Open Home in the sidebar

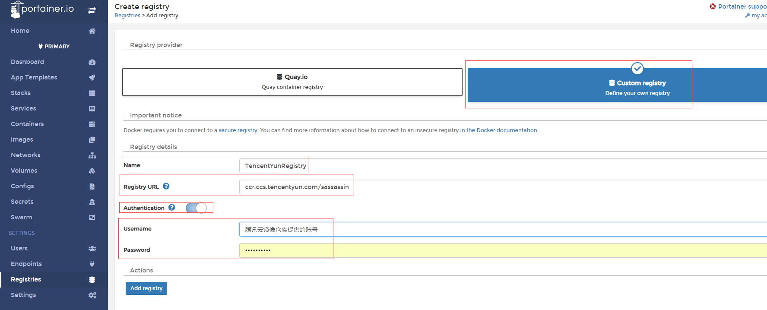pyautogui.click(x=20, y=31)
